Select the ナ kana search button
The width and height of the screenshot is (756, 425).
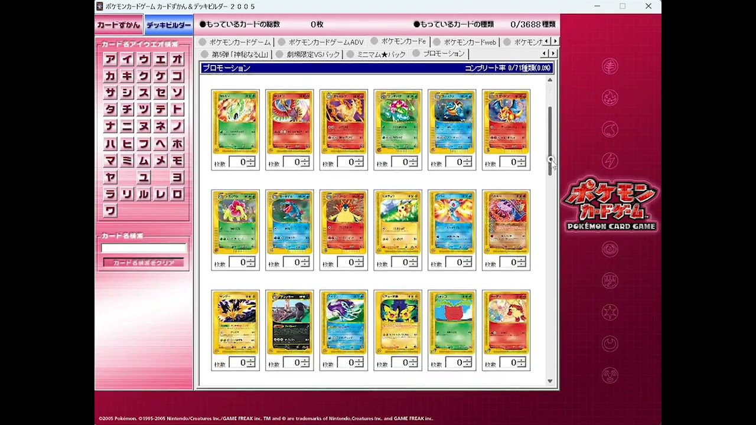point(110,126)
